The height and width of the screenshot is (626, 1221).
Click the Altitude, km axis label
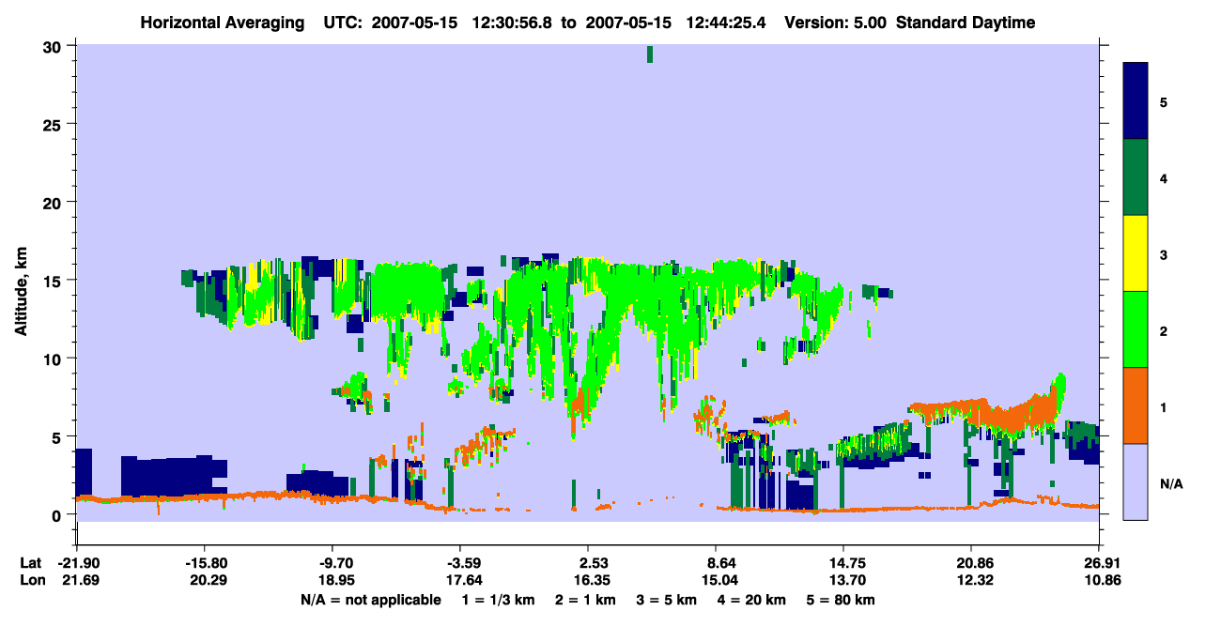point(21,281)
